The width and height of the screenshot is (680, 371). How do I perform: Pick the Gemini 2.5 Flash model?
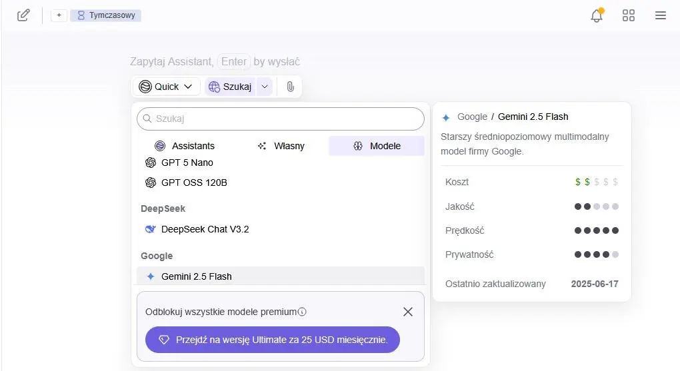pos(196,276)
